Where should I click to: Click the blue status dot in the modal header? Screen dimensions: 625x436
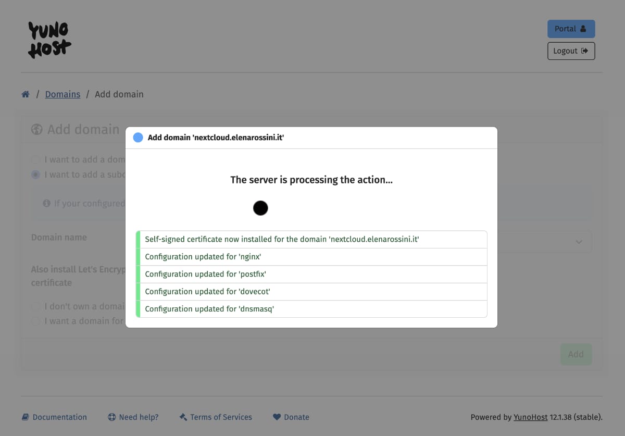point(138,137)
